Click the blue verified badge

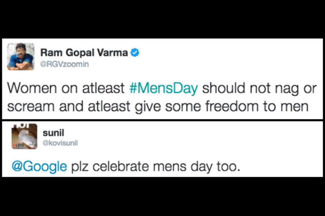coord(135,53)
